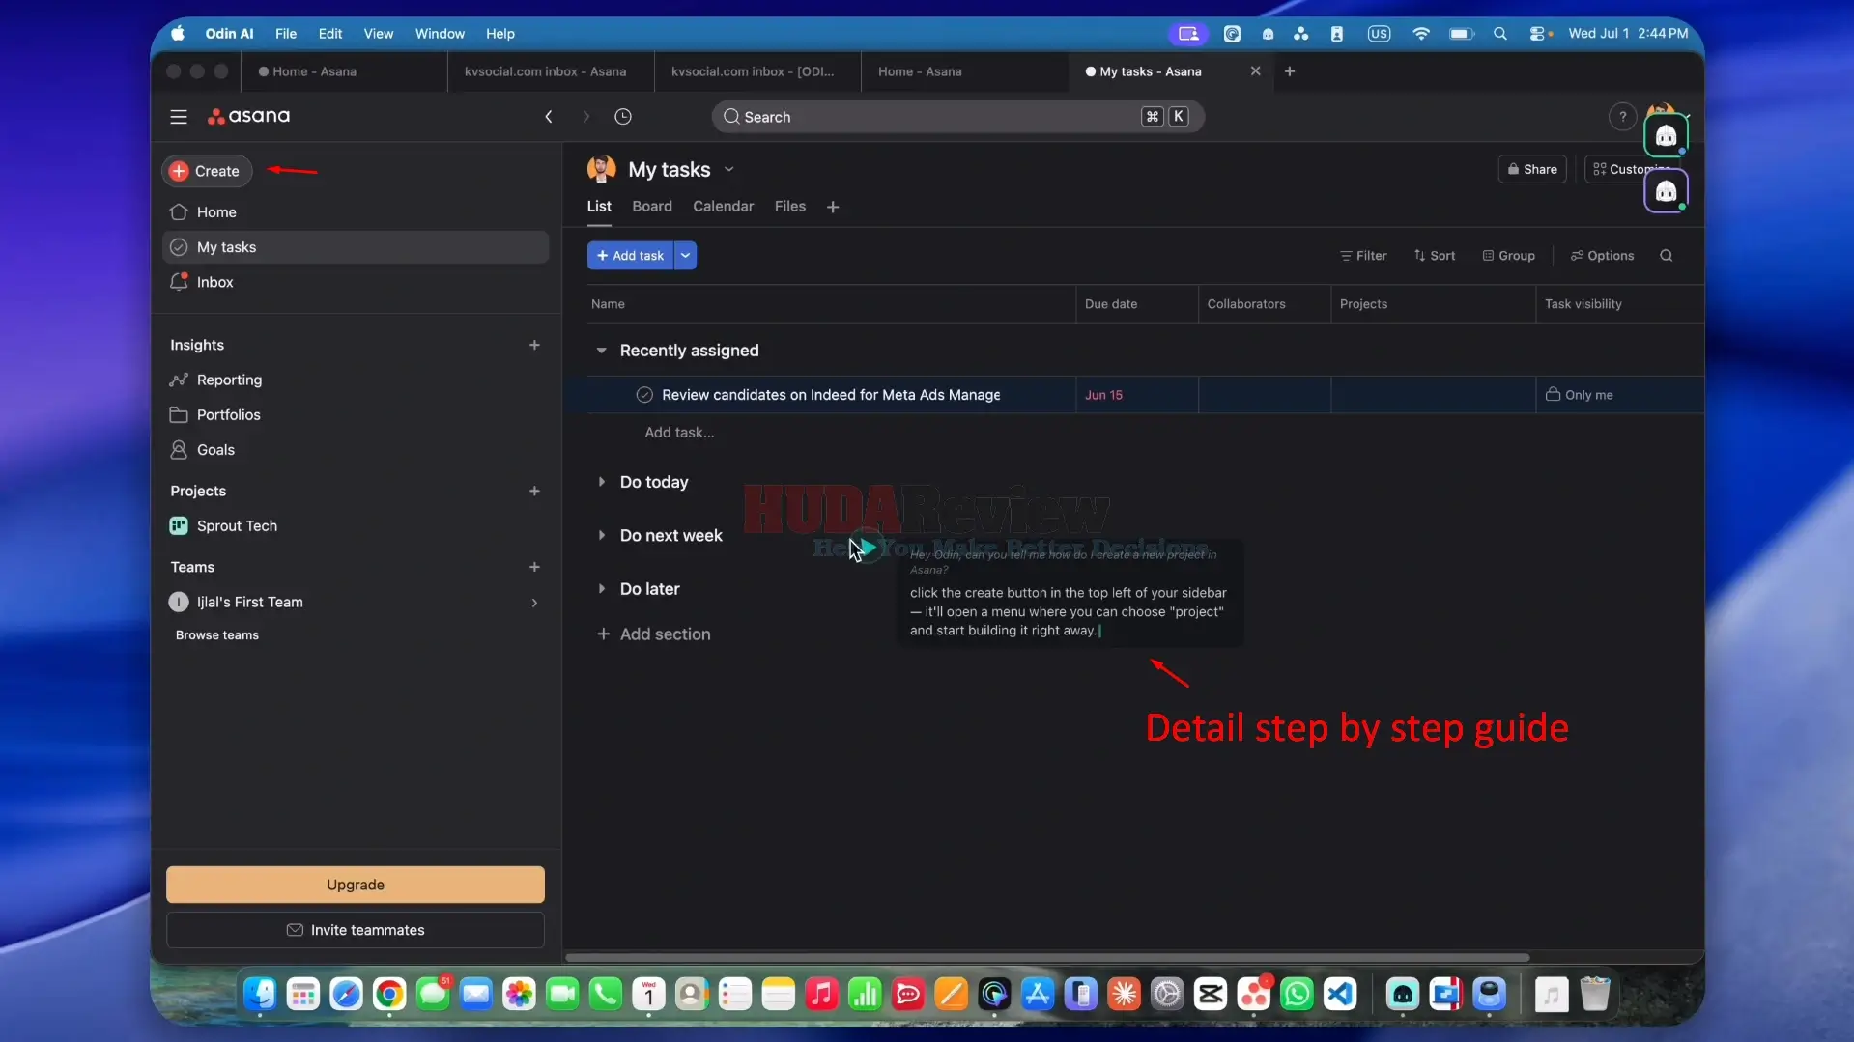
Task: Click the My tasks profile avatar
Action: (602, 169)
